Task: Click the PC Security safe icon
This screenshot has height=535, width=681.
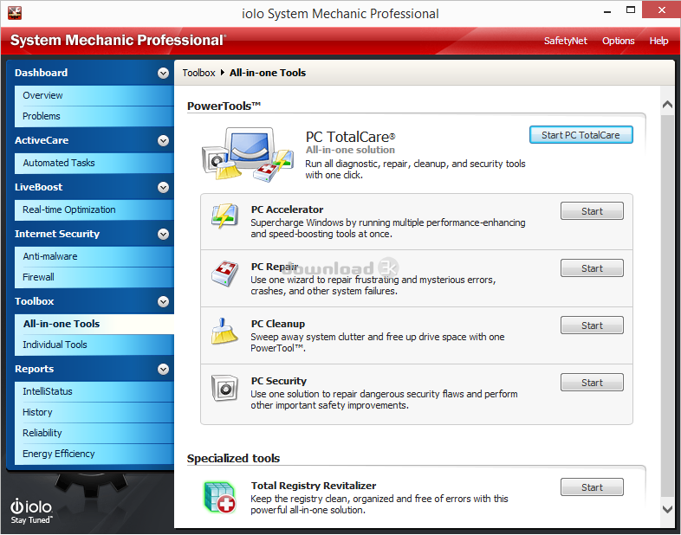Action: pyautogui.click(x=224, y=388)
